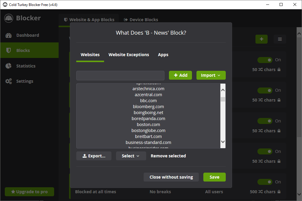The height and width of the screenshot is (201, 302).
Task: Click website list scroll up arrow
Action: (223, 90)
